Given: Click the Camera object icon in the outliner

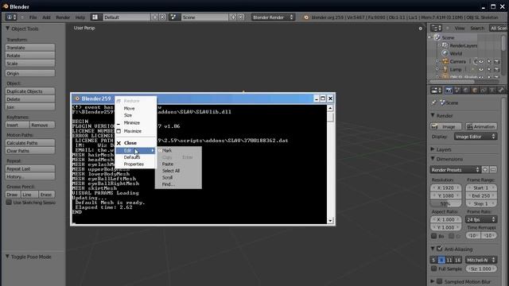Looking at the screenshot, I should (x=445, y=61).
